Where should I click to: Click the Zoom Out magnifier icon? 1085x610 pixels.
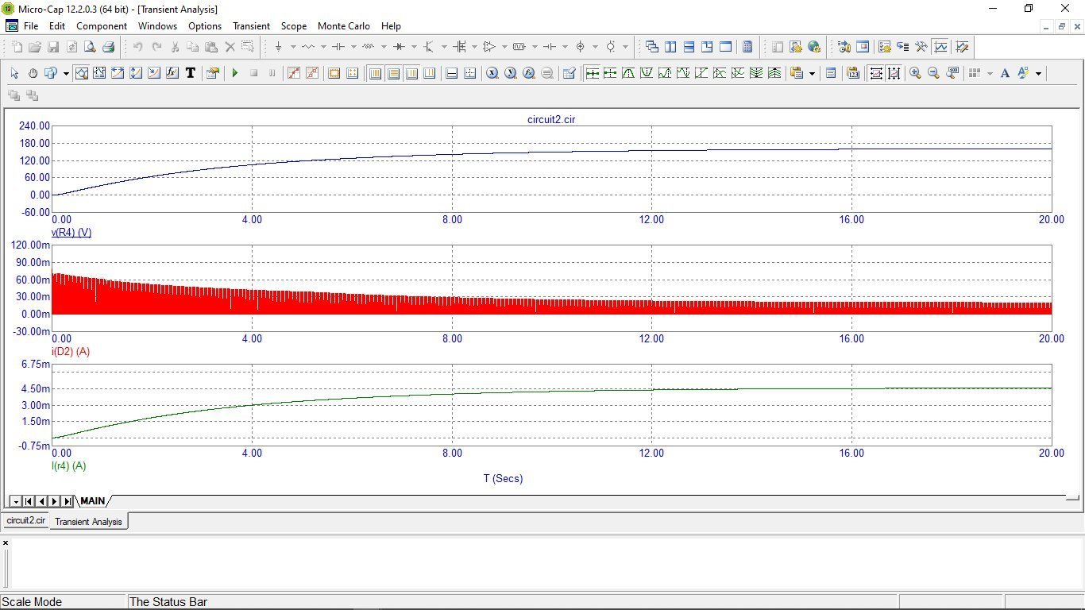coord(933,73)
